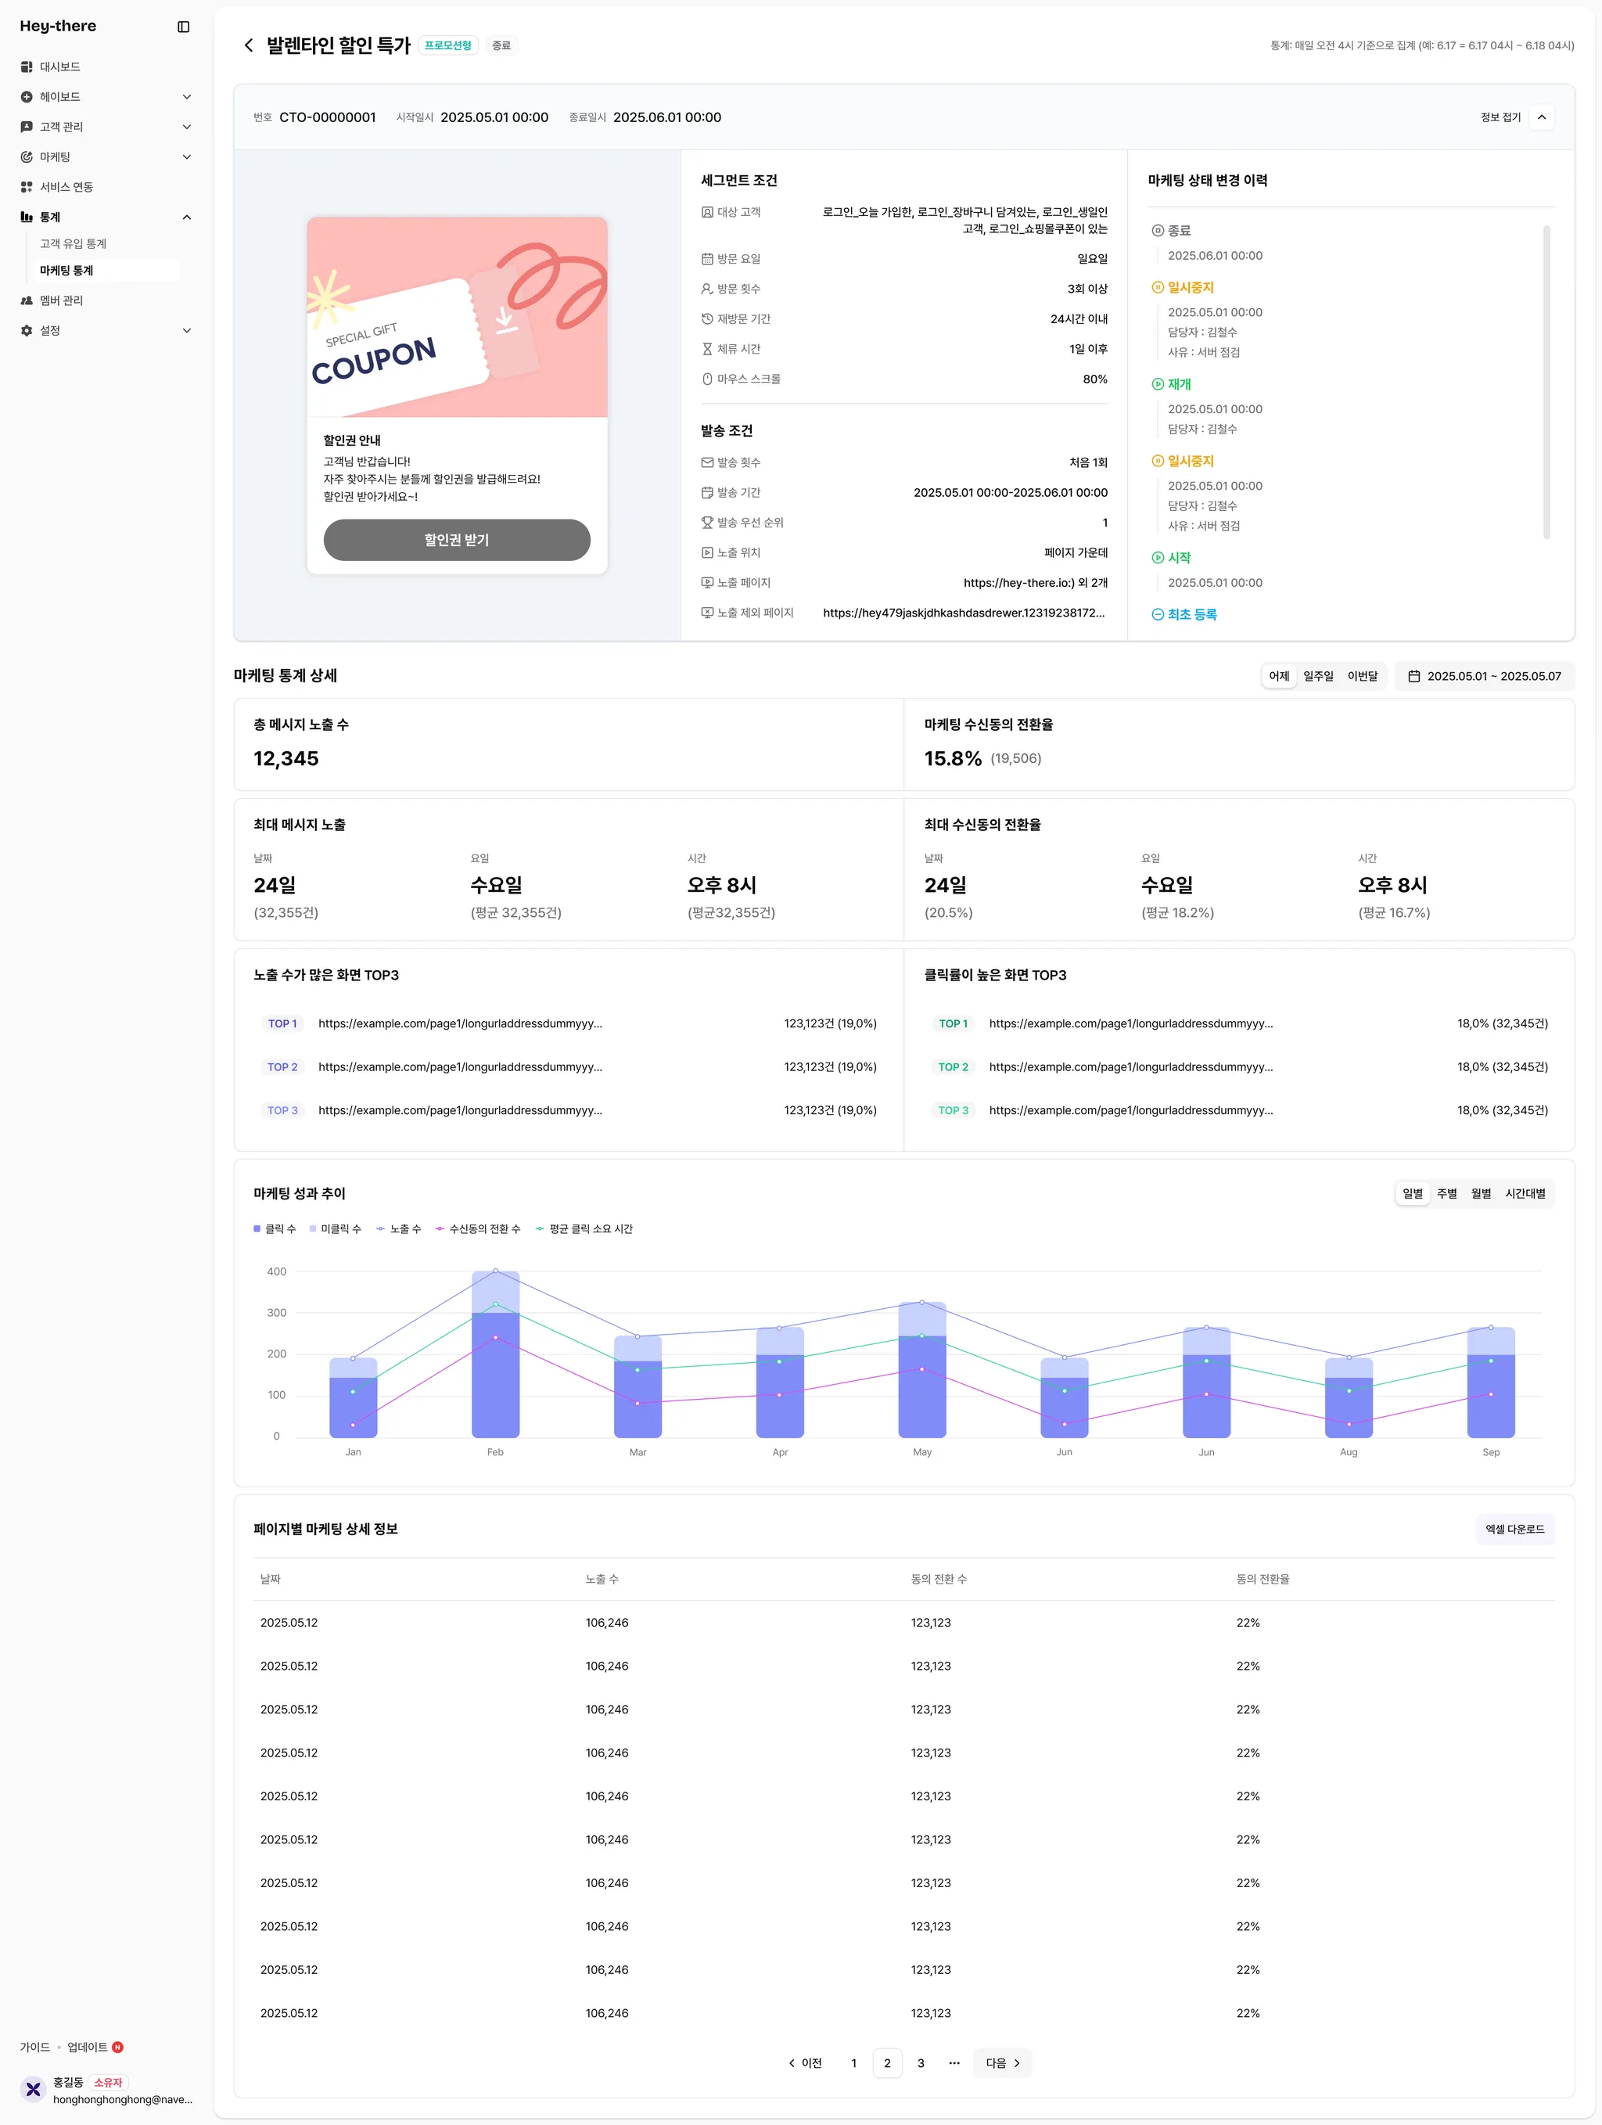This screenshot has height=2125, width=1602.
Task: Click the status history panel scrollbar
Action: pyautogui.click(x=1546, y=383)
